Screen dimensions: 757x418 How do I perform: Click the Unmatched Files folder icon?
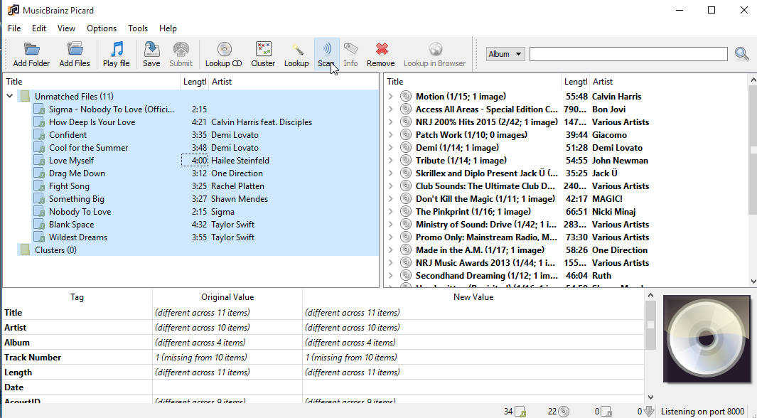point(25,97)
